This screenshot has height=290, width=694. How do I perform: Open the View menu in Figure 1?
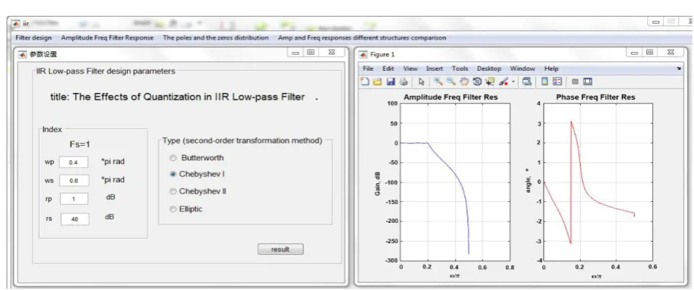tap(410, 69)
